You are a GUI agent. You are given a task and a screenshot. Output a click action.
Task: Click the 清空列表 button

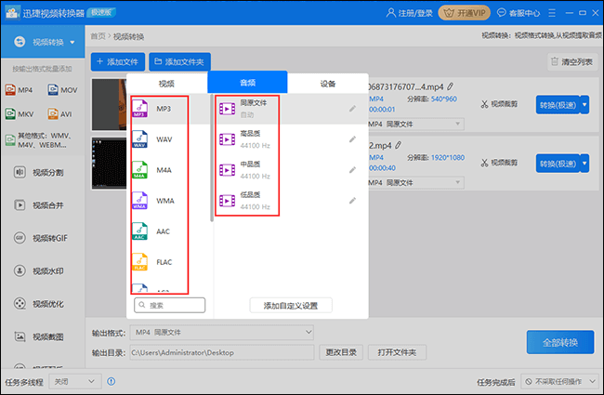pyautogui.click(x=572, y=61)
